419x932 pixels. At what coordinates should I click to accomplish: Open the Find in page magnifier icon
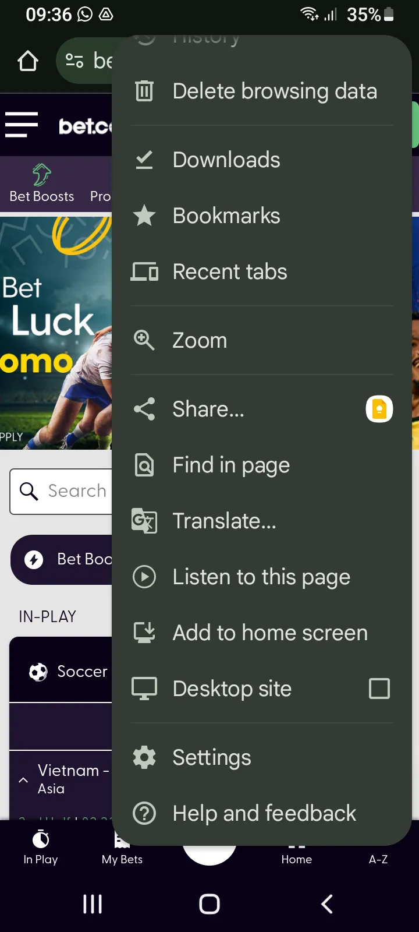click(144, 465)
